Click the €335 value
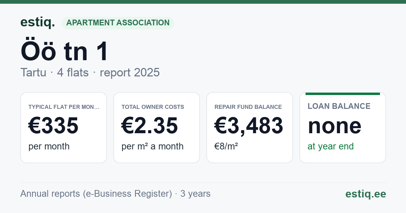406x213 pixels. pyautogui.click(x=53, y=126)
